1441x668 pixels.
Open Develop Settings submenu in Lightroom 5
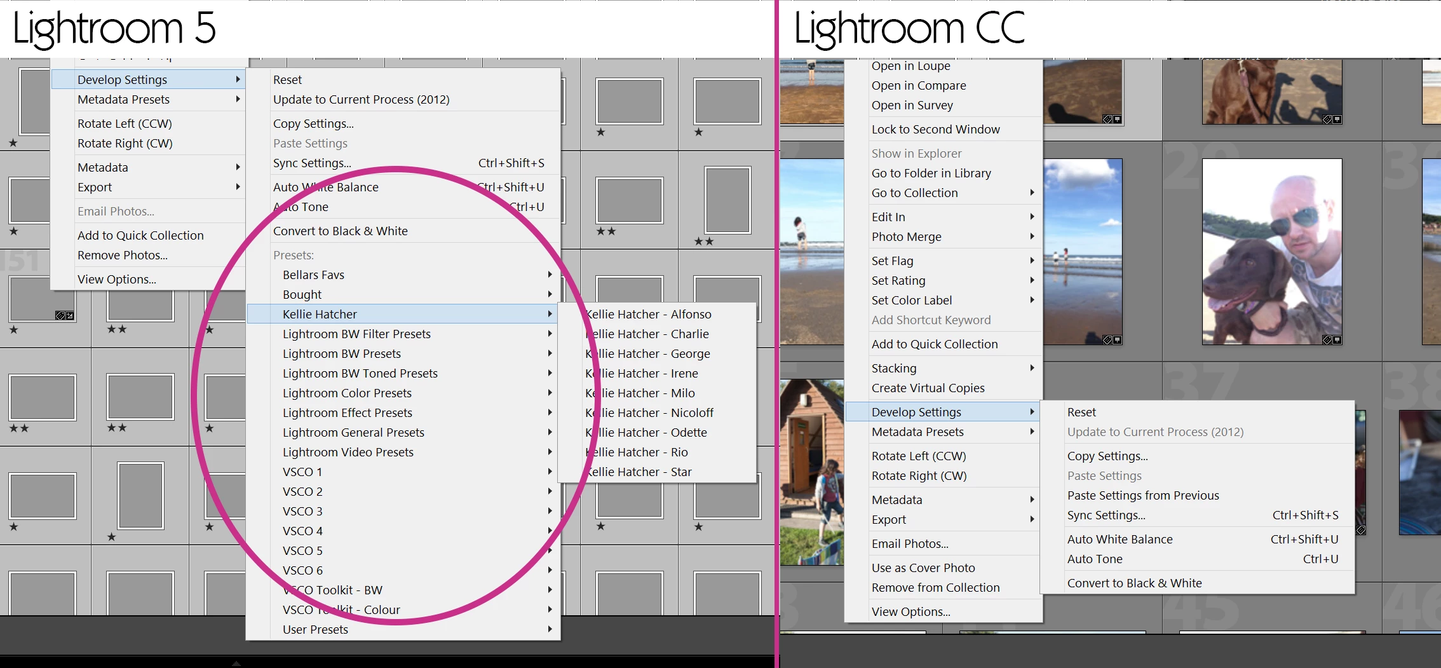pyautogui.click(x=148, y=79)
